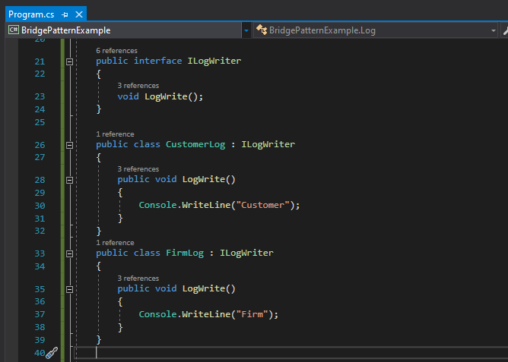This screenshot has width=508, height=362.
Task: Show the 6 references for ILogWriter
Action: click(x=116, y=51)
